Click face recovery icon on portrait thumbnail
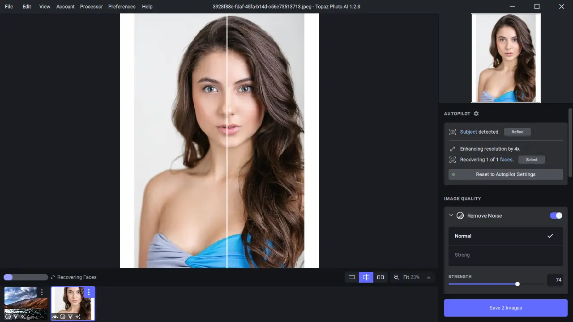 [55, 317]
